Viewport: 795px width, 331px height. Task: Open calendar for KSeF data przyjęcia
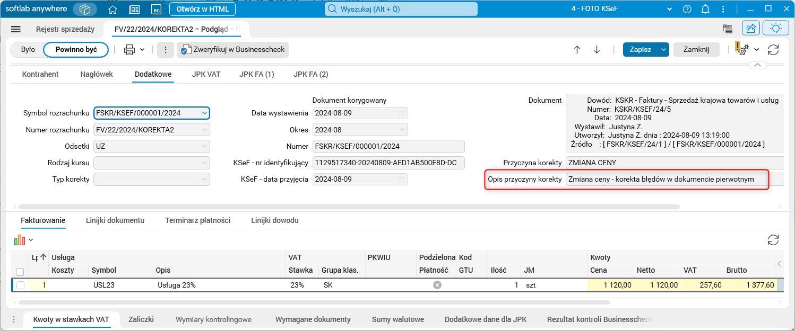pyautogui.click(x=402, y=180)
